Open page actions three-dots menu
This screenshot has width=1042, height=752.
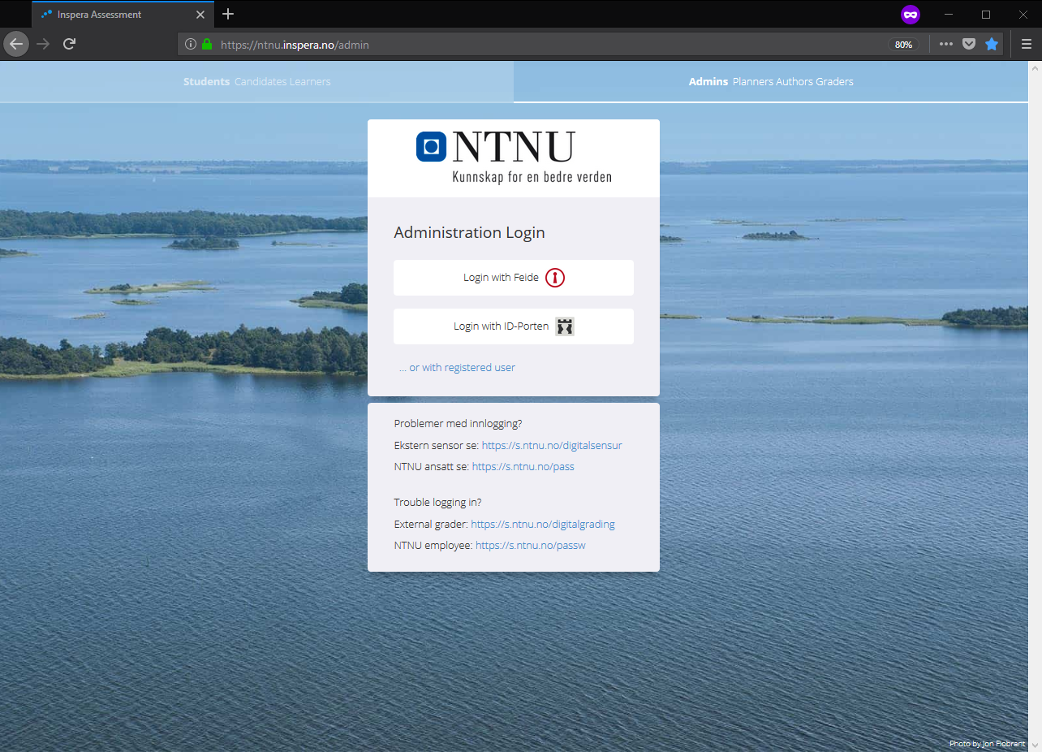pos(946,45)
